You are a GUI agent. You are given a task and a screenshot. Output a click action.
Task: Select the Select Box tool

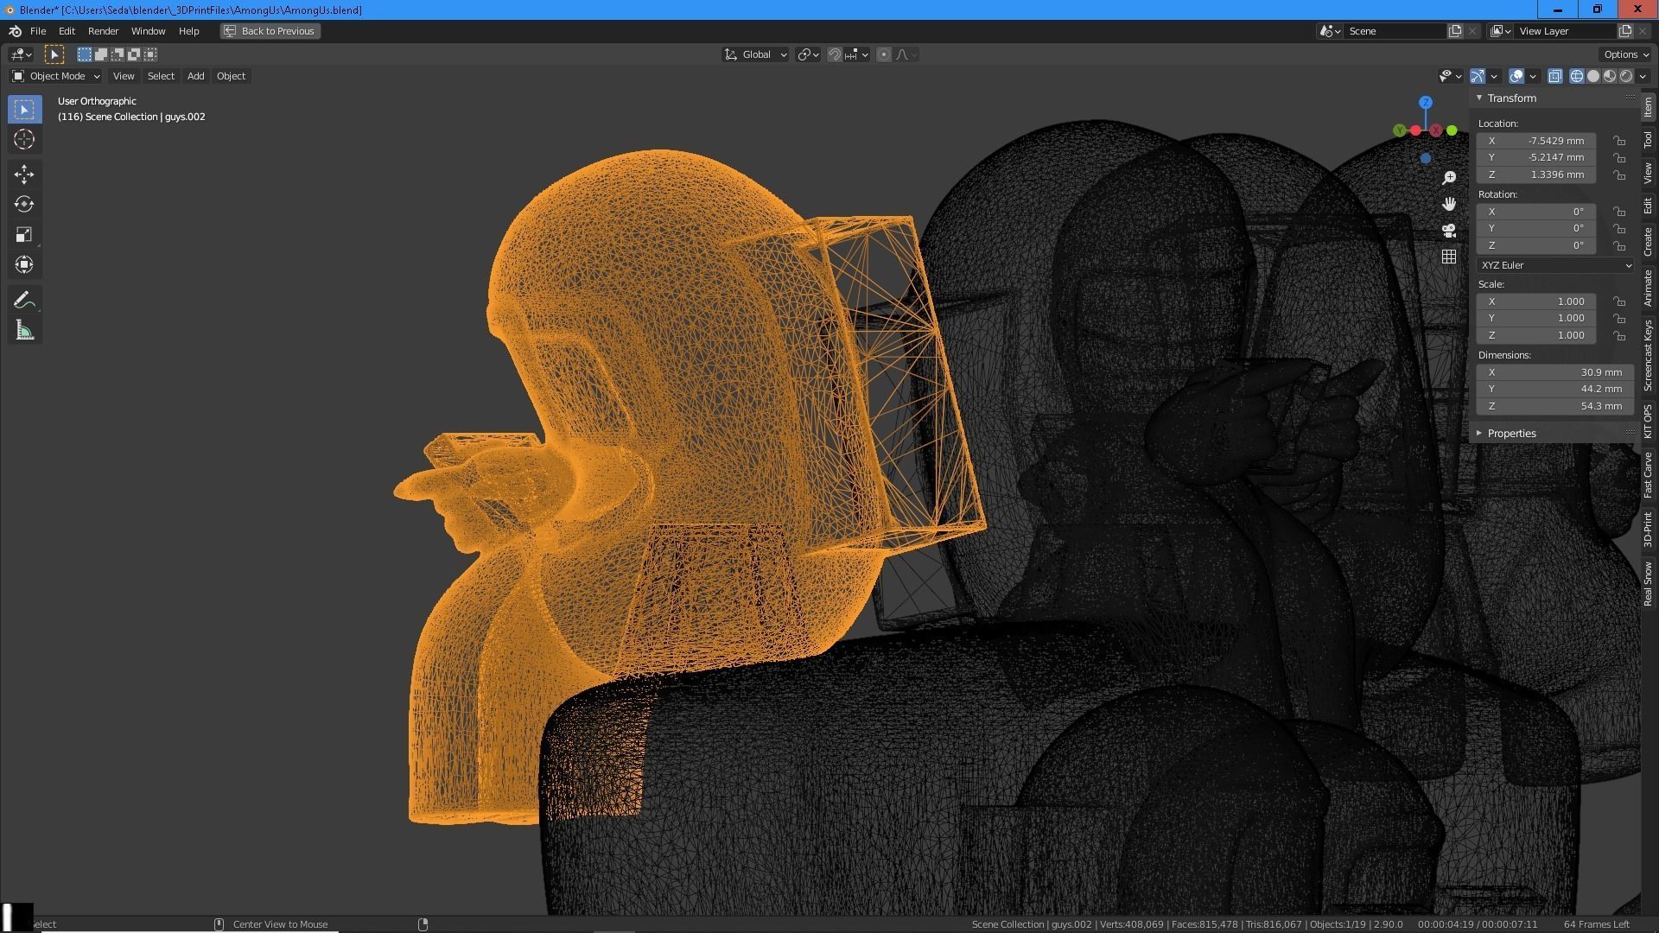tap(24, 110)
